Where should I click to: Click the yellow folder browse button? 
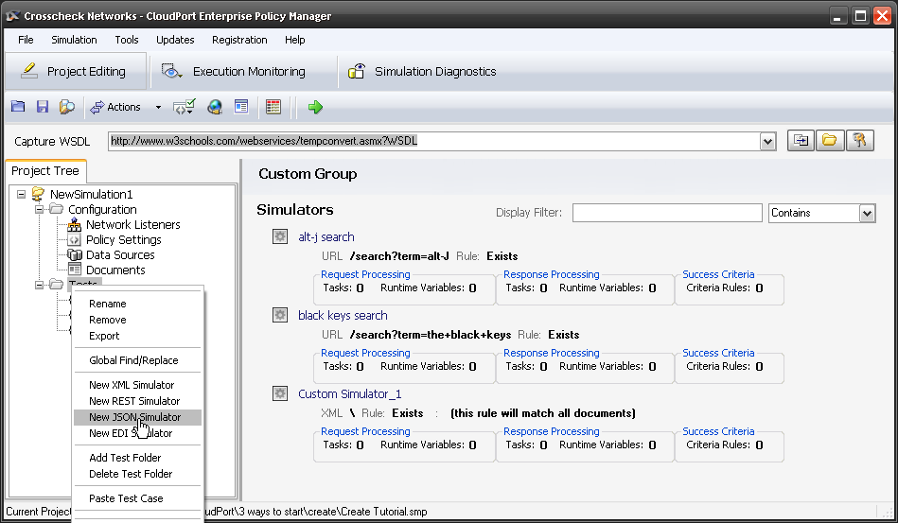pyautogui.click(x=830, y=140)
